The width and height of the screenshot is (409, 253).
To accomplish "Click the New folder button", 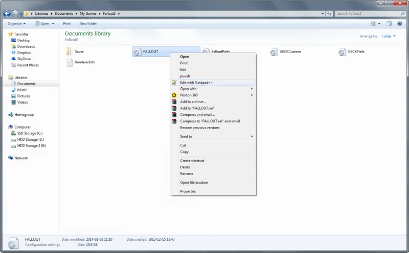I will (x=88, y=23).
